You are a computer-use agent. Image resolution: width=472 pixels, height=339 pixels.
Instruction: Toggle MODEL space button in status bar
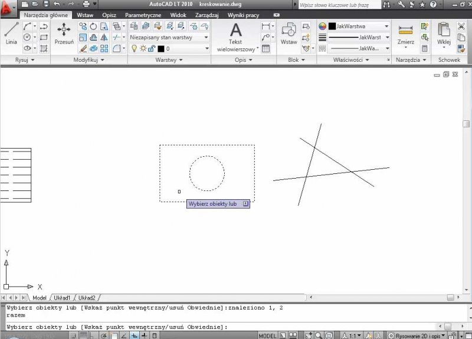267,335
